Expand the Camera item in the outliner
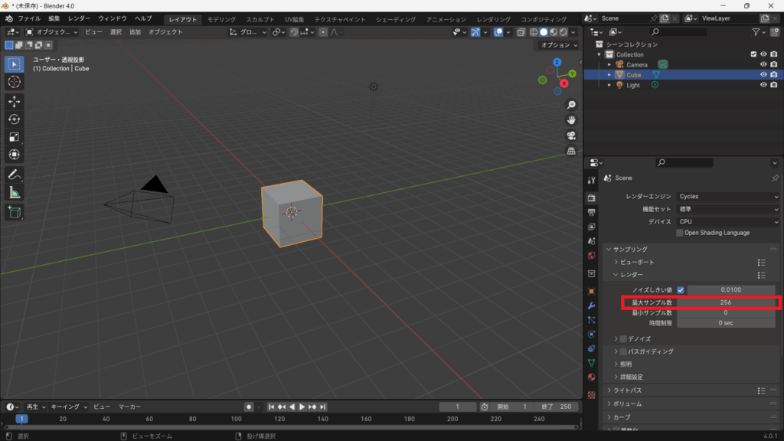The image size is (784, 441). tap(609, 65)
